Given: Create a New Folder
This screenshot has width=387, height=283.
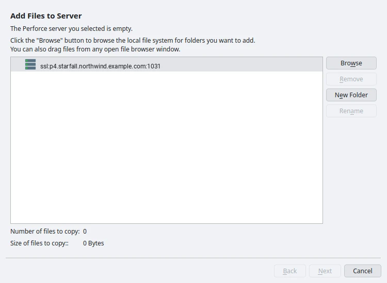Looking at the screenshot, I should [351, 95].
